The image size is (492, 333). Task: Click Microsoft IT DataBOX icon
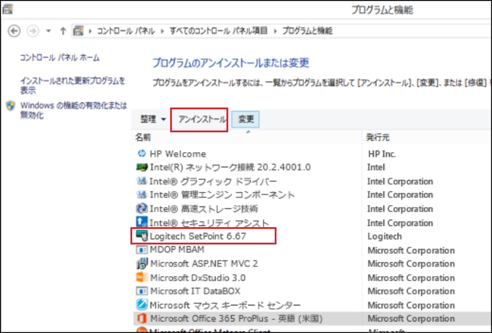(141, 291)
